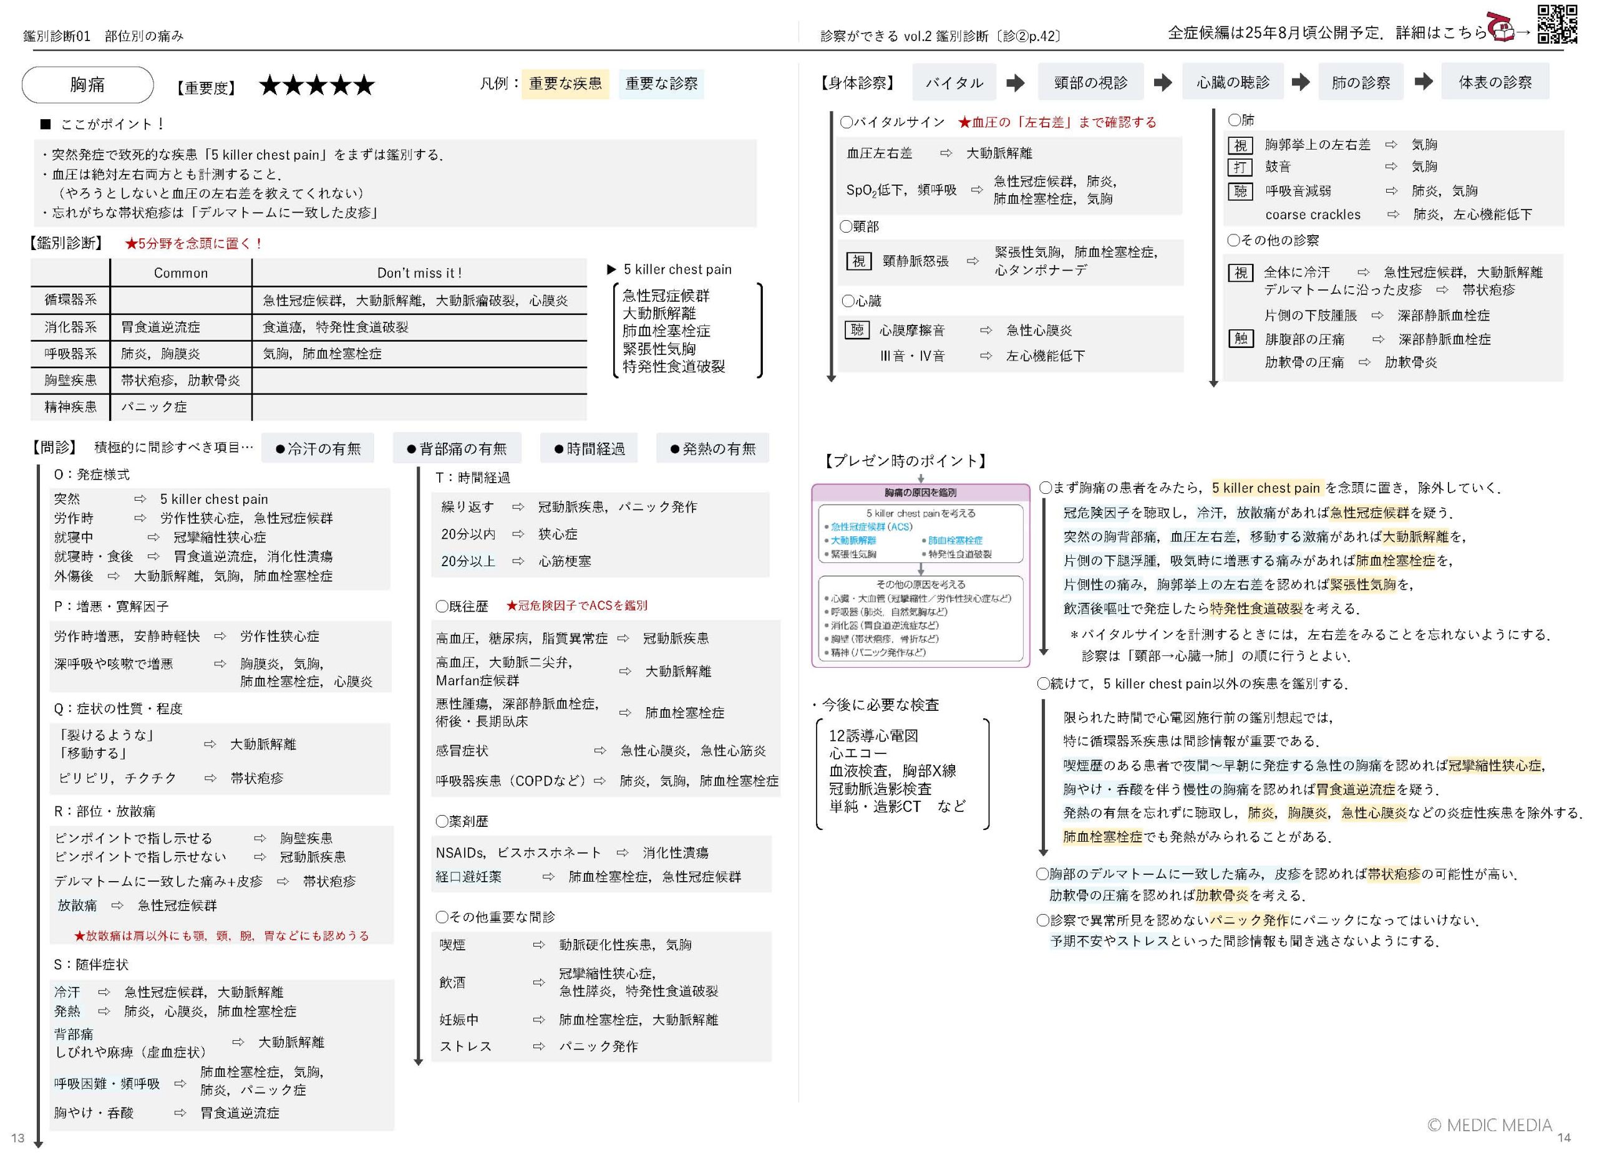Click the yellow 重要な疾患 legend swatch

click(565, 84)
